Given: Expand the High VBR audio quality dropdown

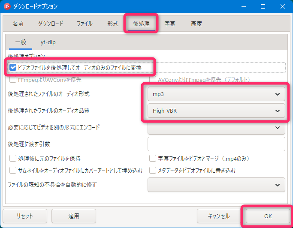Looking at the screenshot, I should (x=216, y=111).
